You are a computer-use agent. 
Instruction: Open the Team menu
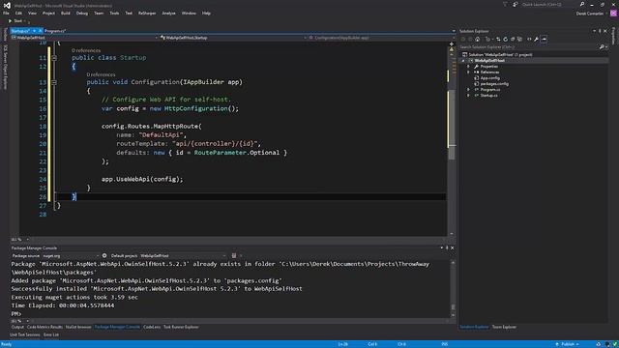click(x=99, y=13)
